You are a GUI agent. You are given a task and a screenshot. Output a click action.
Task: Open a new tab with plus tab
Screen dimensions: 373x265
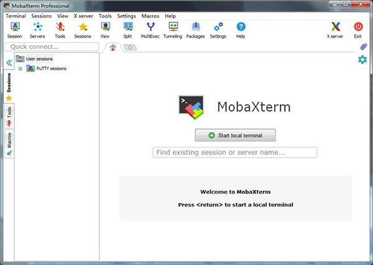pyautogui.click(x=130, y=48)
